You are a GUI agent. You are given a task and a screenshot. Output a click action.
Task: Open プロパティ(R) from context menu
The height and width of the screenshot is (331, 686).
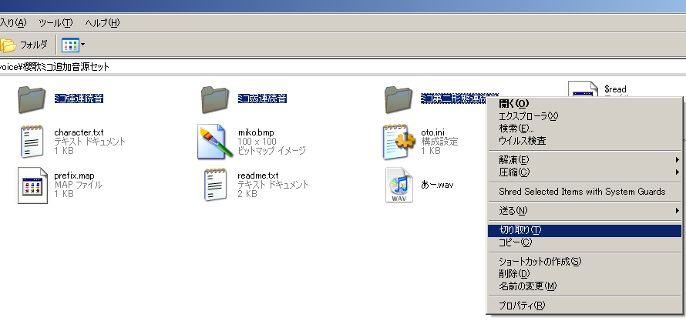[x=584, y=306]
